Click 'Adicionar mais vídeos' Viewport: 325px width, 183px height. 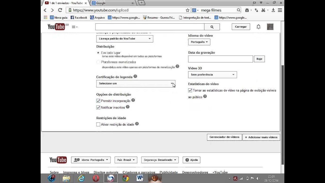(261, 137)
